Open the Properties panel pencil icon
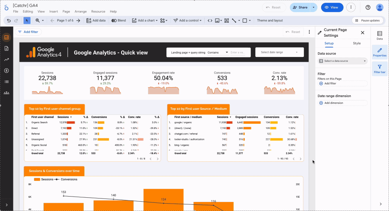Screen dimensions: 389x211 coord(380,52)
